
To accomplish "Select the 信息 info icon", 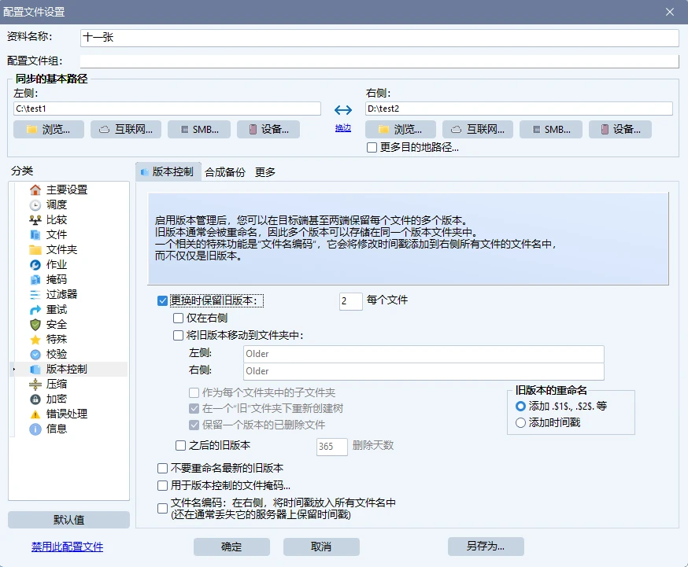I will [x=35, y=429].
